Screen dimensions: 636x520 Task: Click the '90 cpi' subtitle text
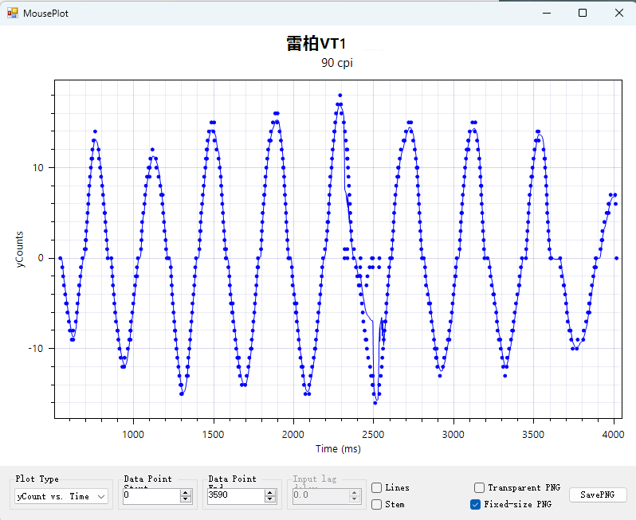pos(337,63)
